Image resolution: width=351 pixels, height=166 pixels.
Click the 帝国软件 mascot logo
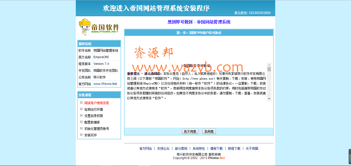(99, 27)
